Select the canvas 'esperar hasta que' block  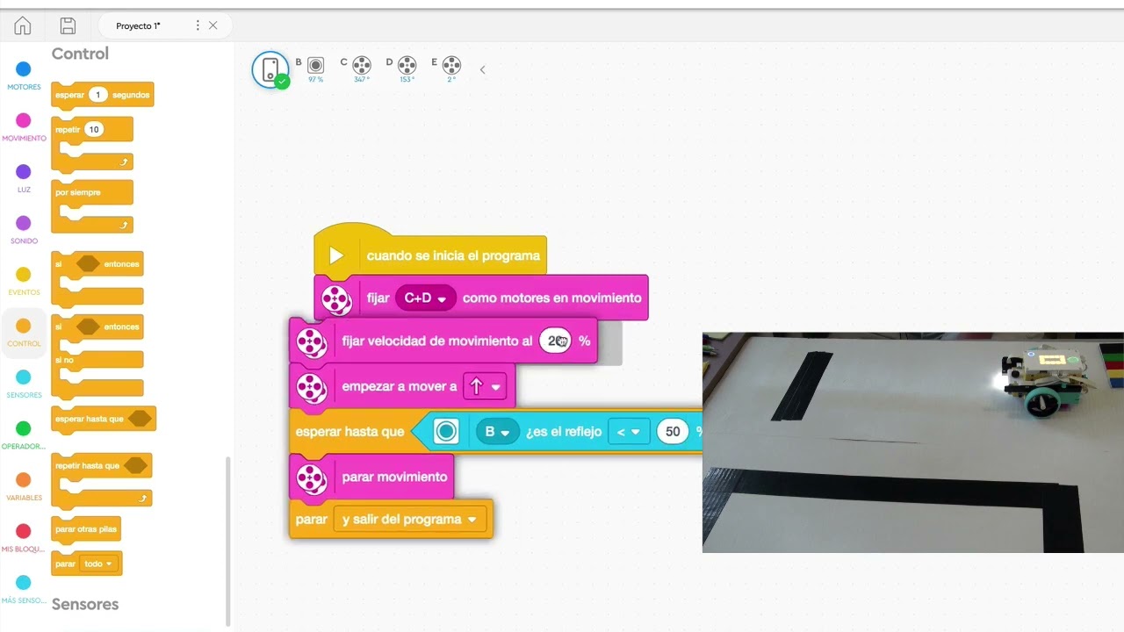(349, 431)
